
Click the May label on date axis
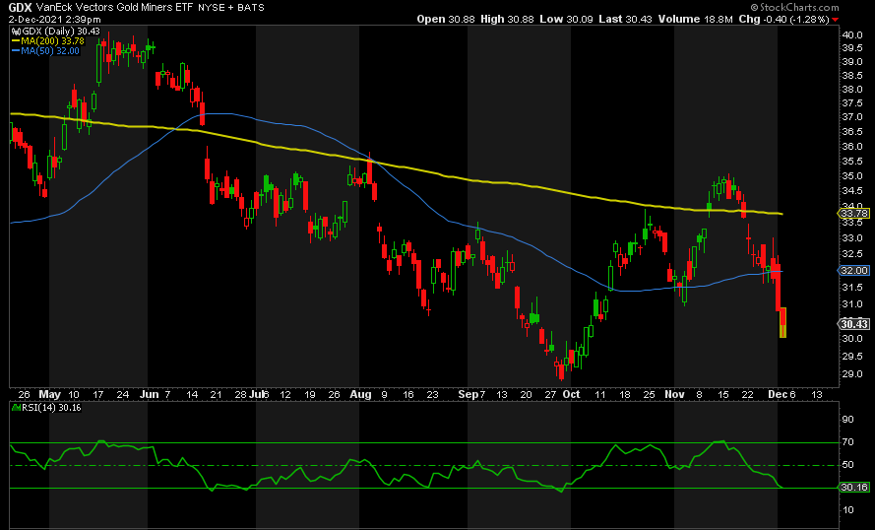(49, 394)
